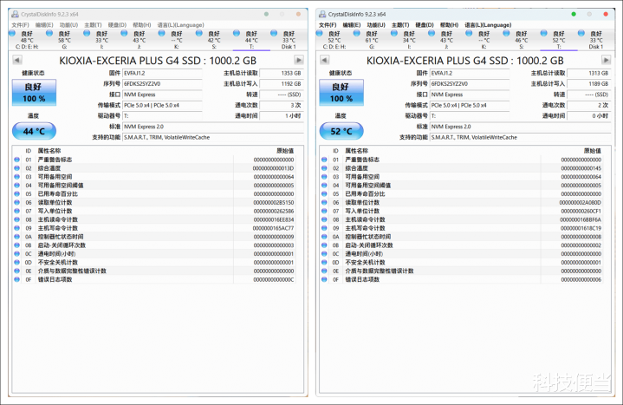The image size is (623, 405).
Task: Select T: 44 °C disk tab in left window
Action: [251, 40]
